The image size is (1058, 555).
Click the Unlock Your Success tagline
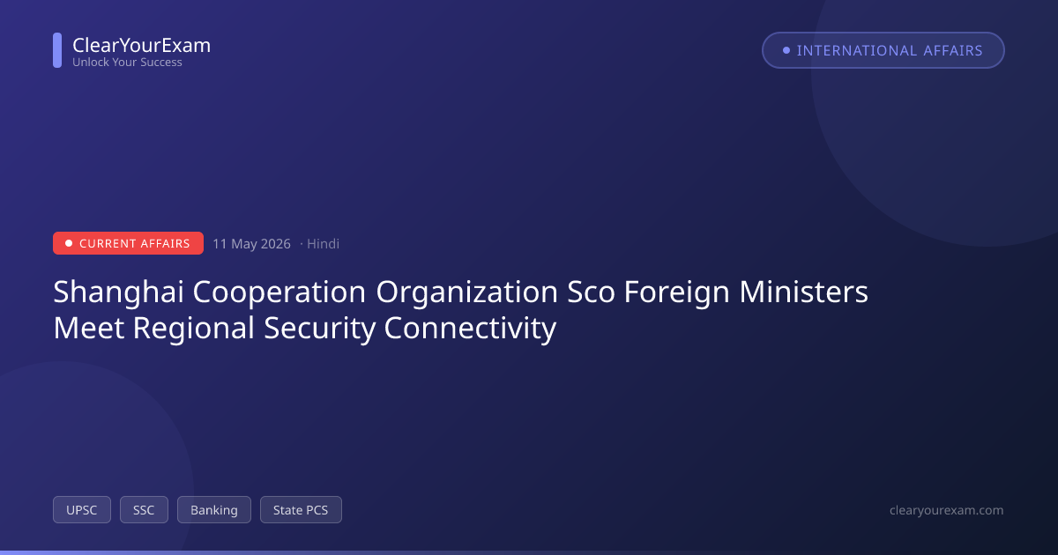(127, 63)
